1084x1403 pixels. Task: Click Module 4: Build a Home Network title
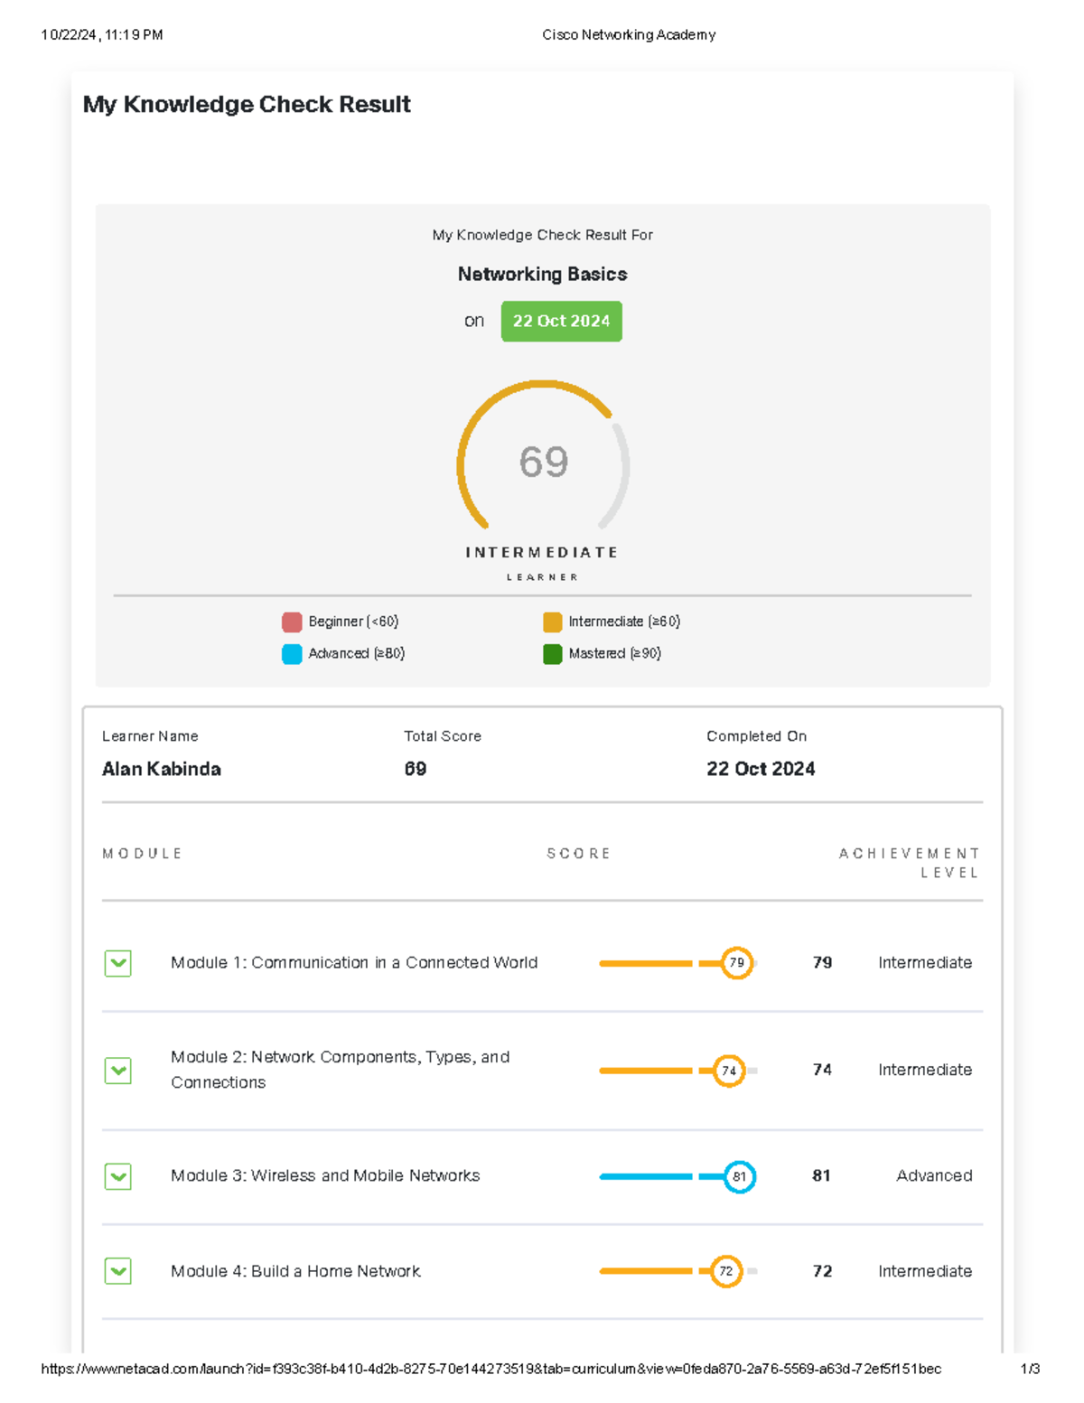point(295,1271)
